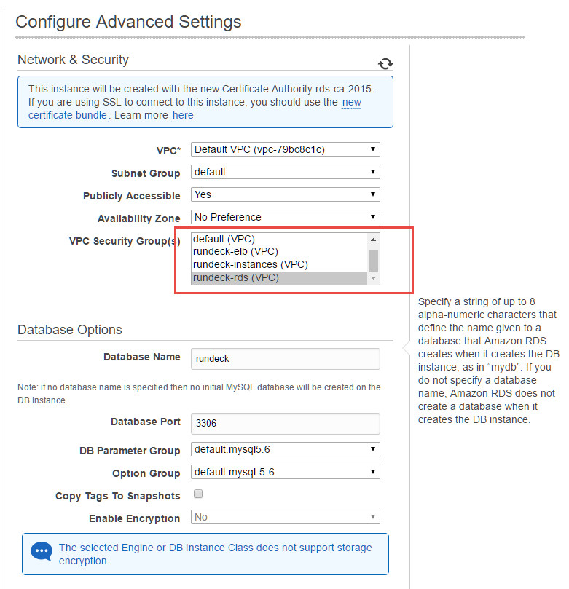Click into the Database Name field

click(x=286, y=359)
